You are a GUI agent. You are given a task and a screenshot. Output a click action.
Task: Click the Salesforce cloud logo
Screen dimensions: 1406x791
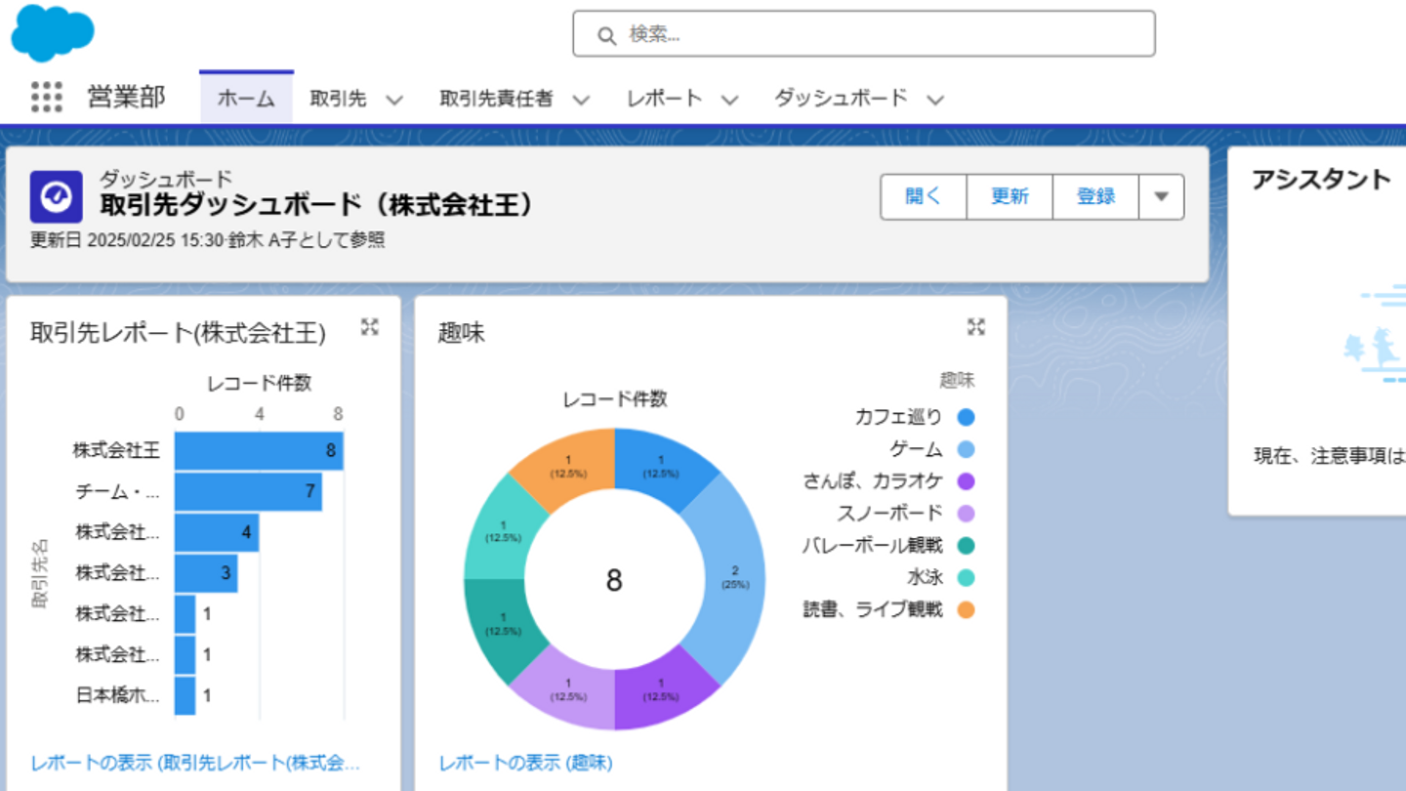pyautogui.click(x=53, y=32)
